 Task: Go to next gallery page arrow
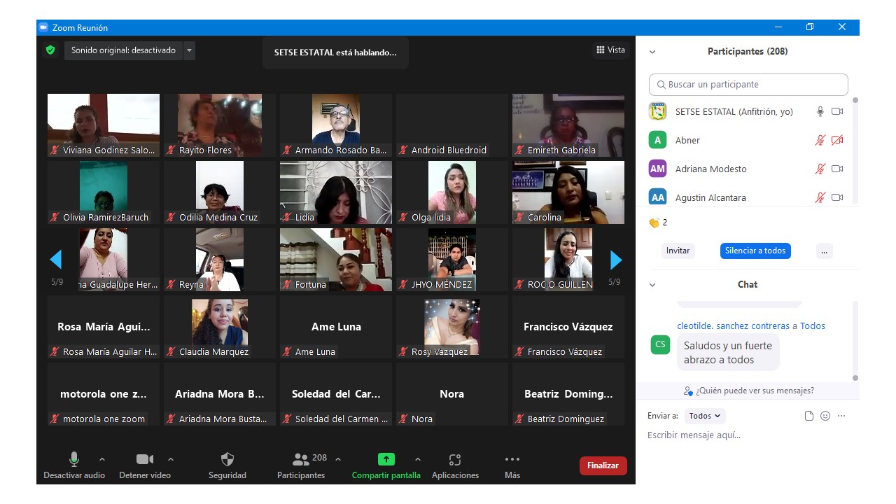point(616,260)
